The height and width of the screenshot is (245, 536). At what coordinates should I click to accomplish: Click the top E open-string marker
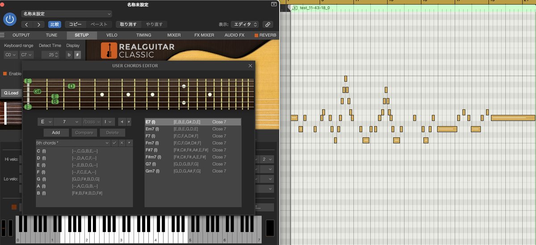pos(28,81)
